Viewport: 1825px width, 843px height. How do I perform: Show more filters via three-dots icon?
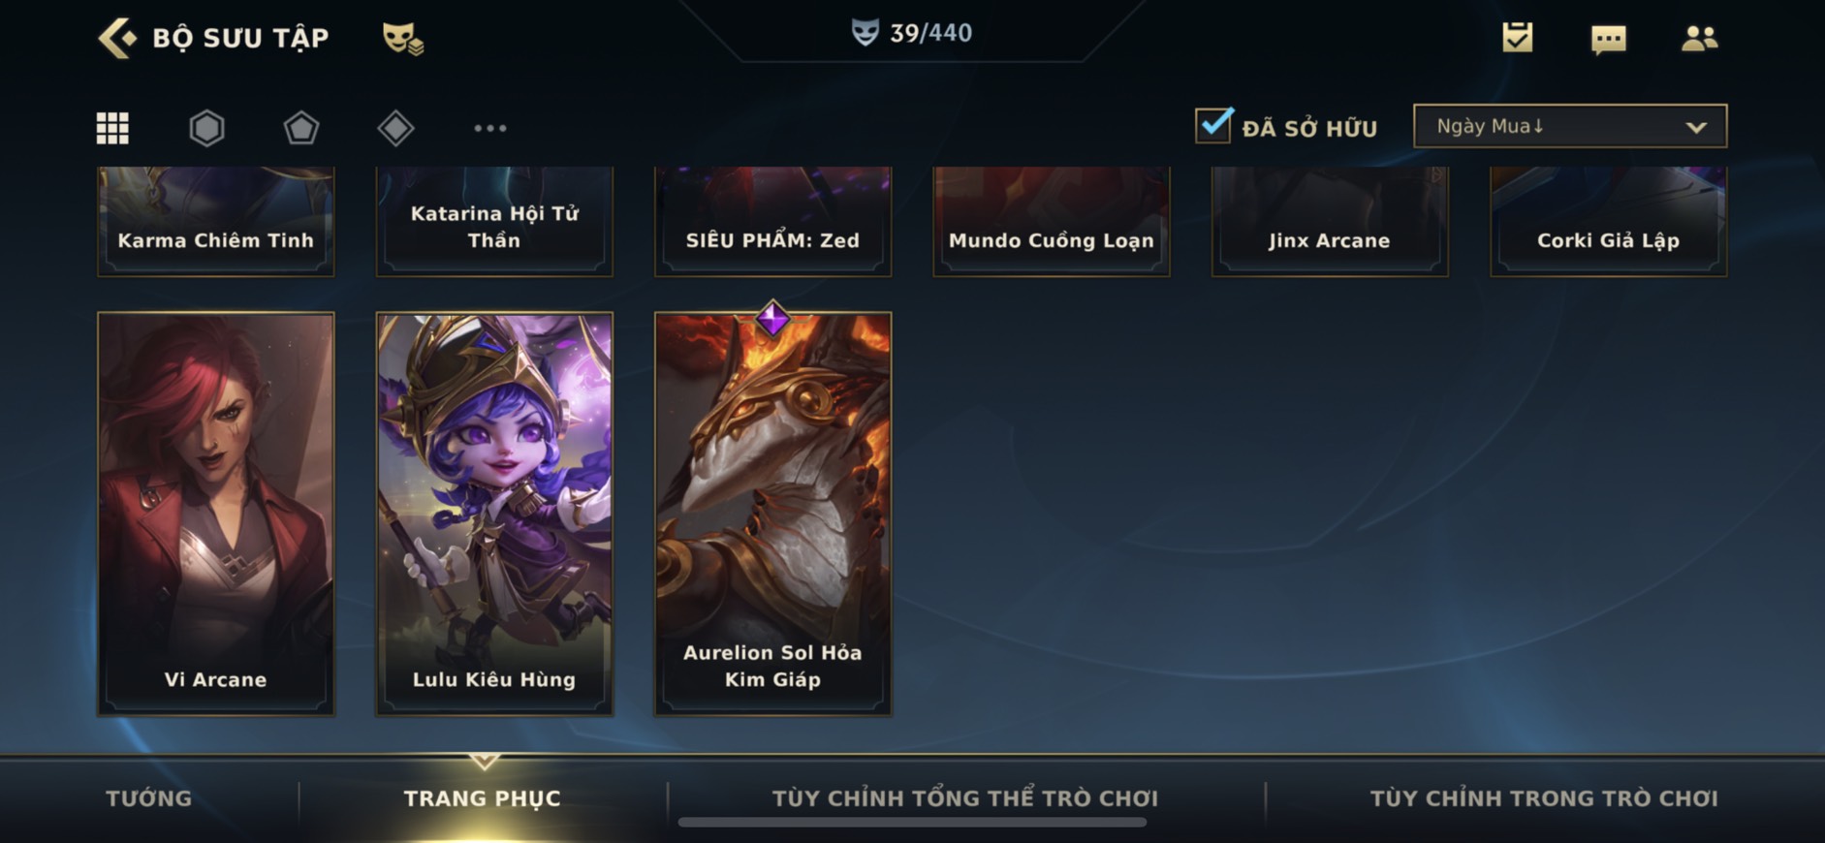tap(489, 128)
